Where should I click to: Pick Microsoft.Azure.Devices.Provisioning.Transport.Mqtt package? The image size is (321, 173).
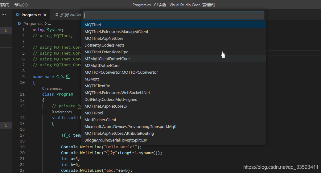click(x=174, y=126)
